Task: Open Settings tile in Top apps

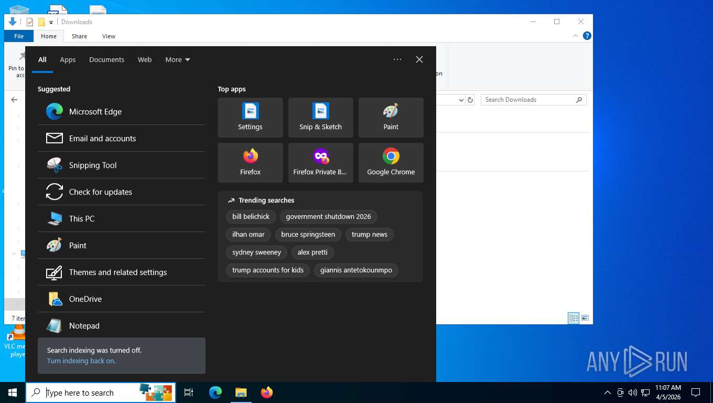Action: (x=250, y=118)
